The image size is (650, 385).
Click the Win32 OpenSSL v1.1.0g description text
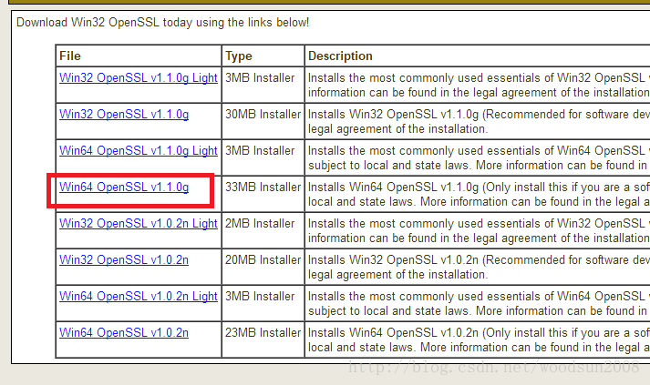coord(479,122)
